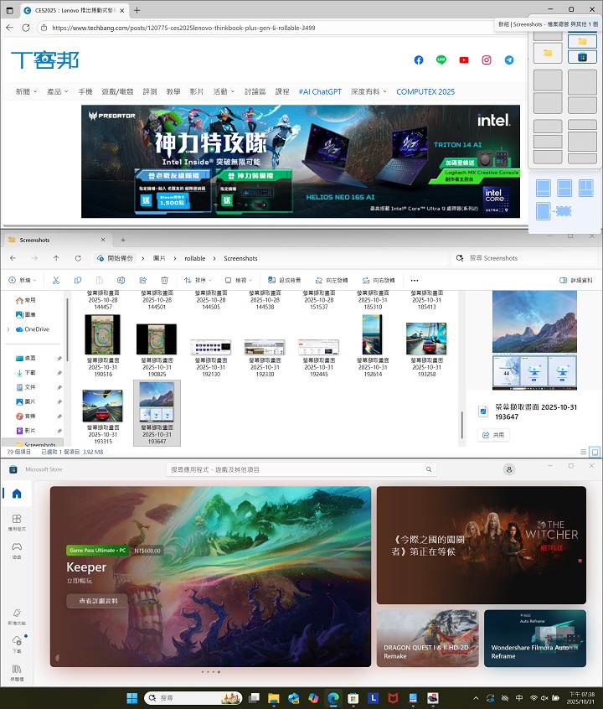Click 搜尋 Screenshots box in File Explorer

(x=525, y=258)
